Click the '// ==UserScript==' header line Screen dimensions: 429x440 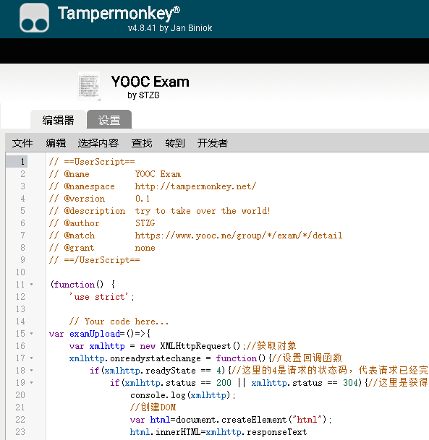click(92, 162)
